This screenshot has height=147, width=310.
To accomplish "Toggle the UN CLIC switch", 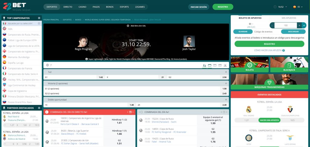I will pos(251,24).
